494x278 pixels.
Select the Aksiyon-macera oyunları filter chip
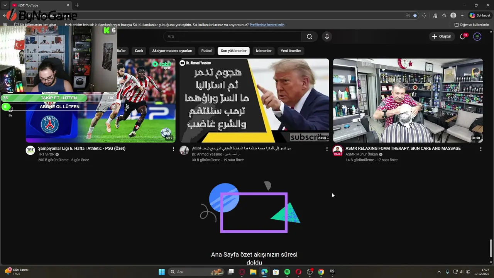172,51
